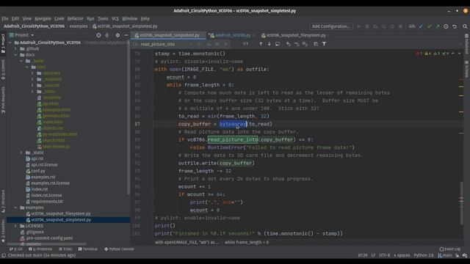Open the File menu
Viewport: 470px width, 264px height.
coord(5,18)
